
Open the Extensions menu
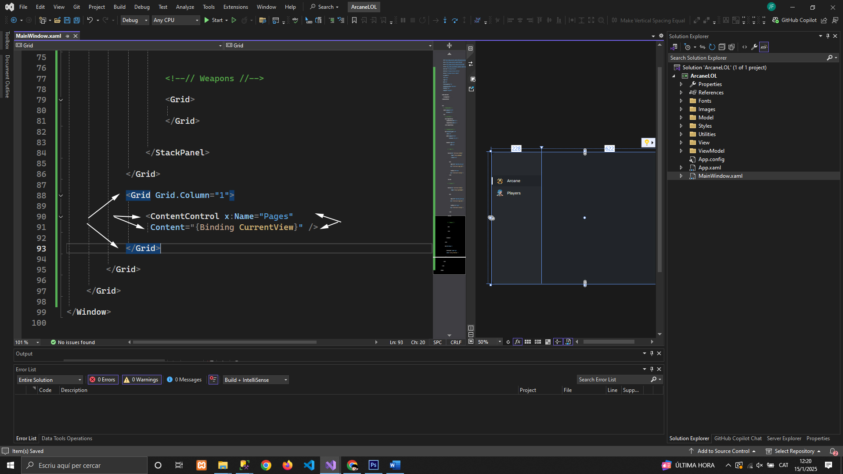point(235,7)
